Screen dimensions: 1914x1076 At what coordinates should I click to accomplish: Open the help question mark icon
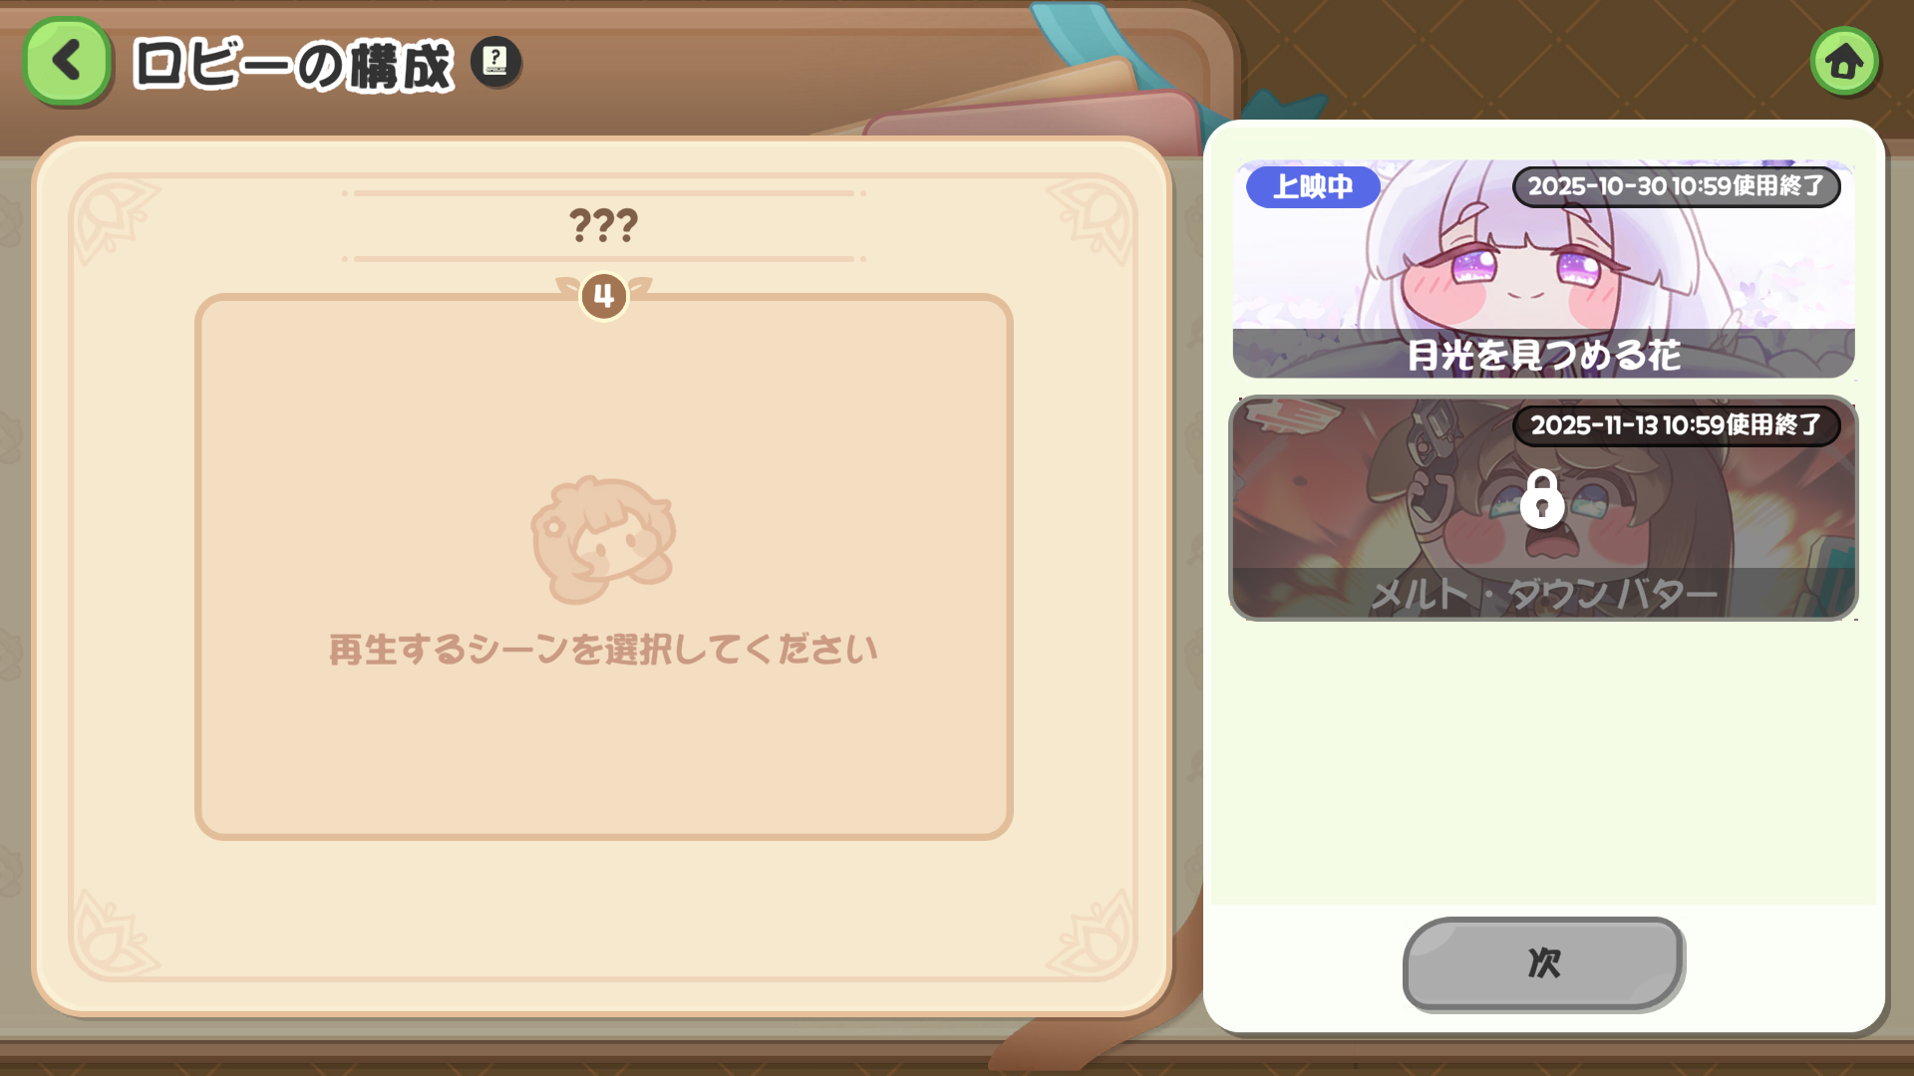point(495,62)
